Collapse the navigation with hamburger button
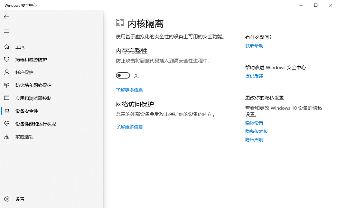338x208 pixels. pos(6,31)
